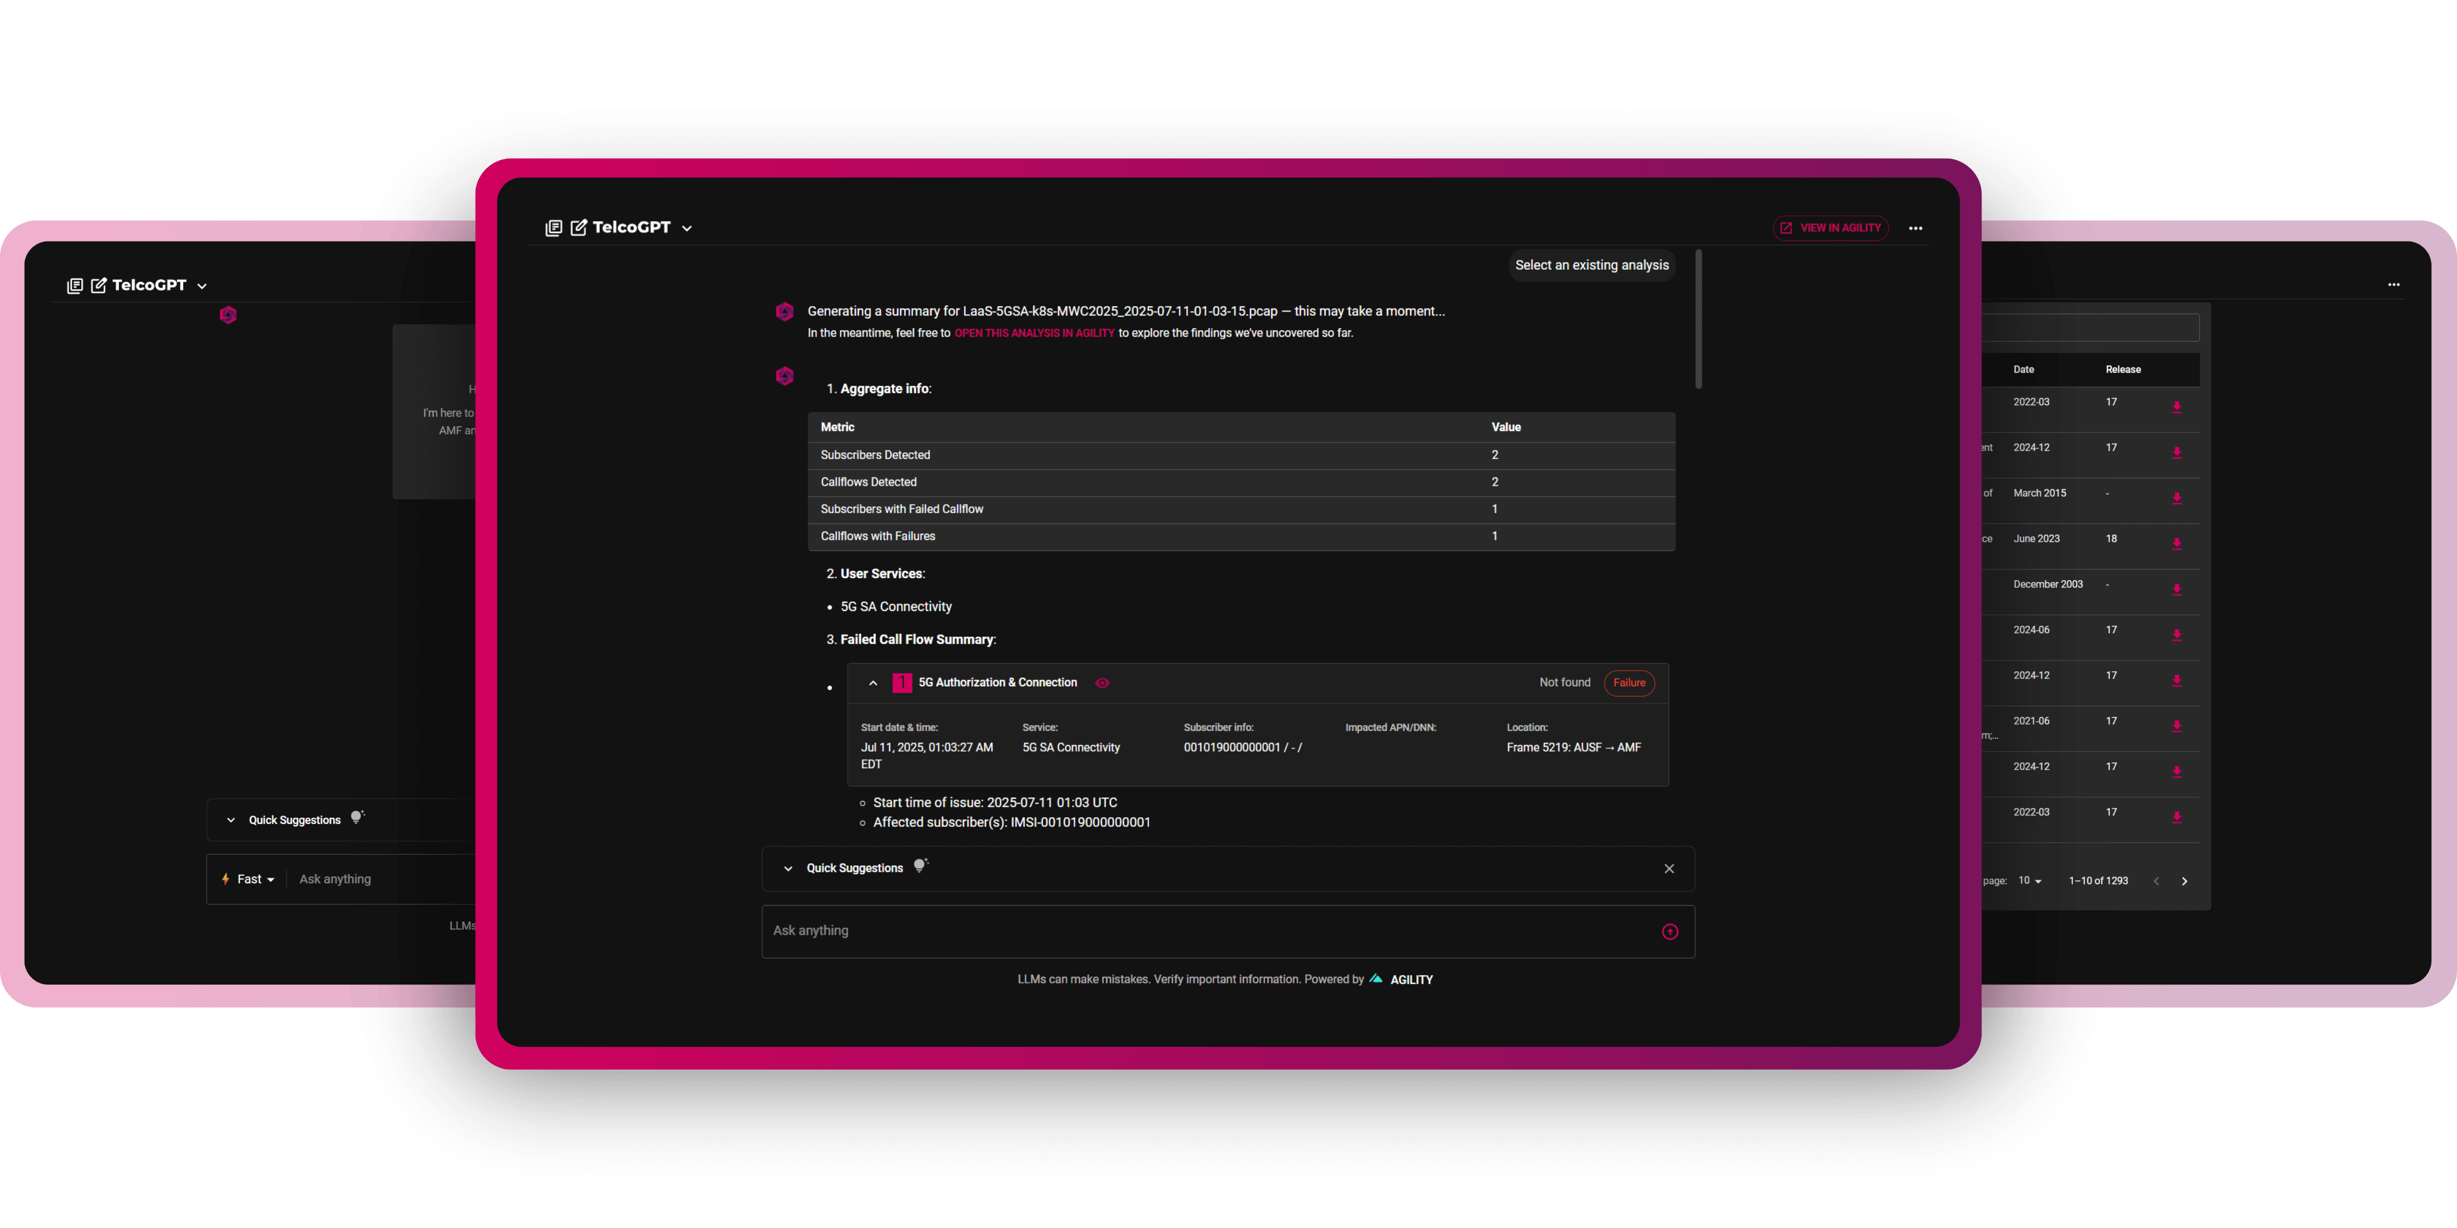Click bot avatar beside Aggregate info section

click(784, 376)
